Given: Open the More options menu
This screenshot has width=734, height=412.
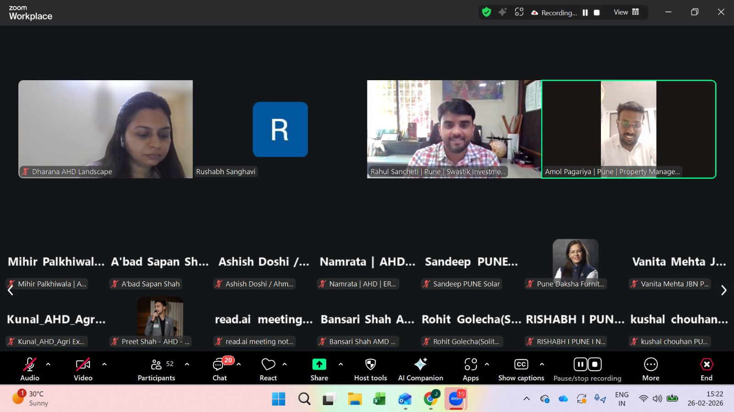Looking at the screenshot, I should click(651, 369).
